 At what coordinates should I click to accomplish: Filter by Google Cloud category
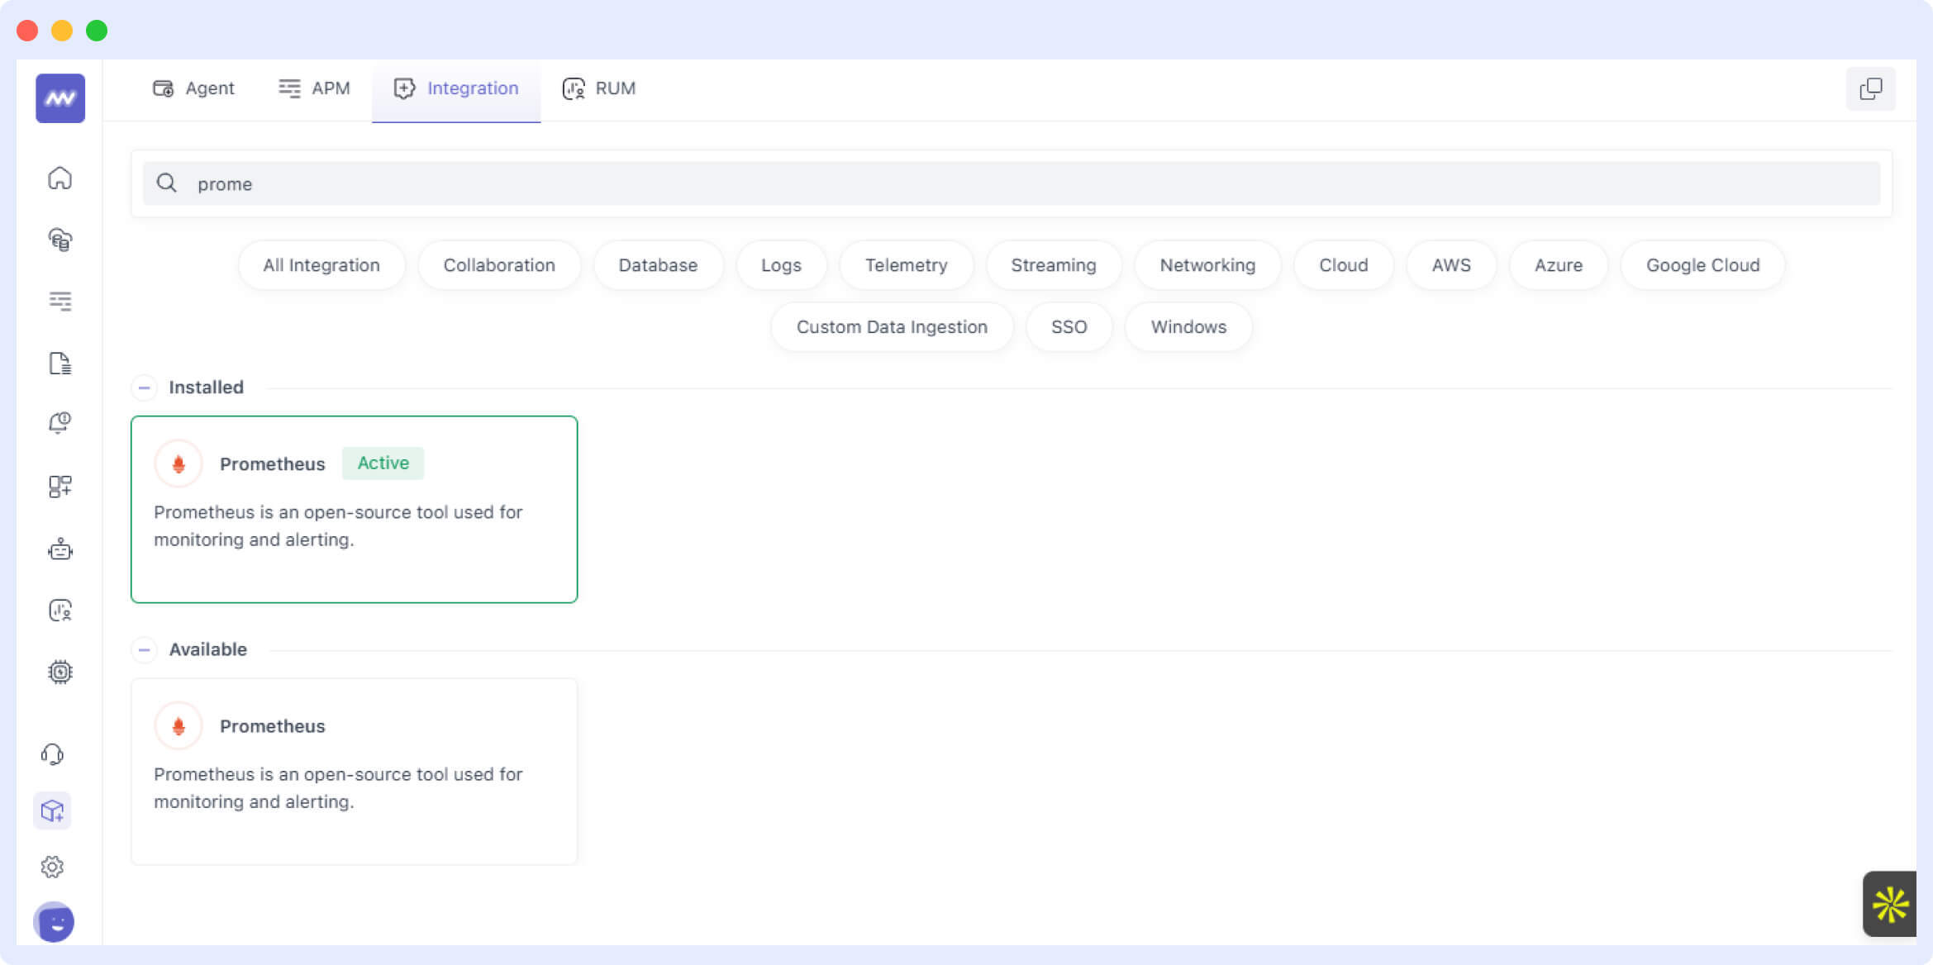(1702, 265)
